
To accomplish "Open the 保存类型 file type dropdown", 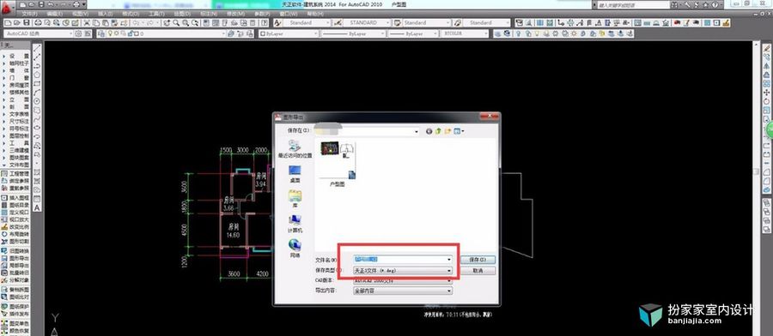I will click(403, 271).
